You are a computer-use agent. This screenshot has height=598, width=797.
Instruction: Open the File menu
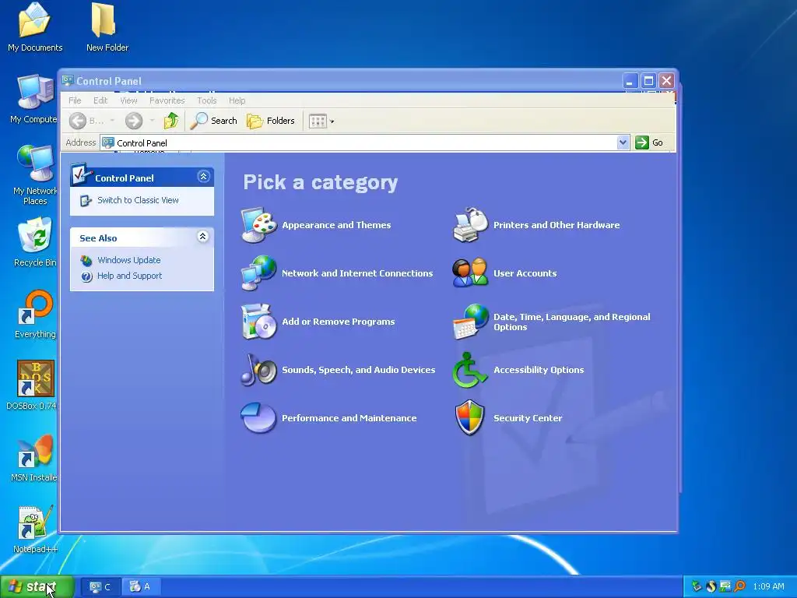tap(75, 100)
